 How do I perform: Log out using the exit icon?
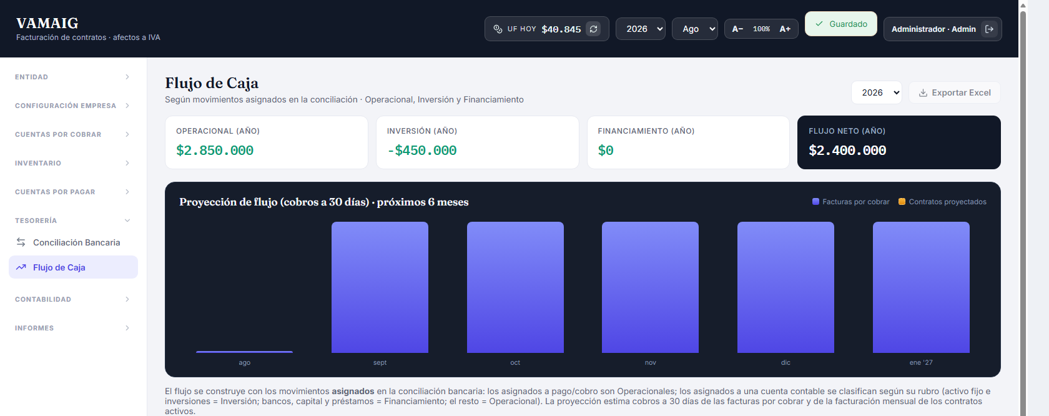click(989, 29)
